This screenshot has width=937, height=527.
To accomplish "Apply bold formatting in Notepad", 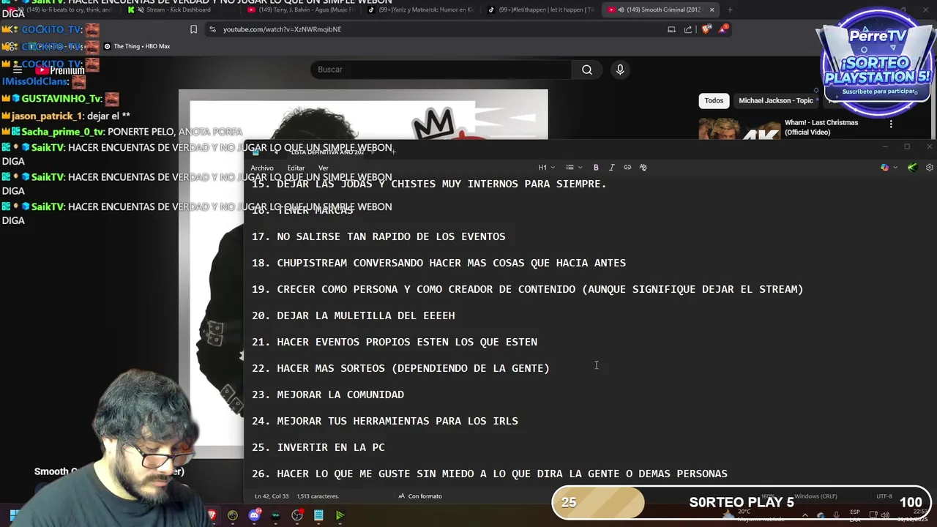I will [x=596, y=168].
